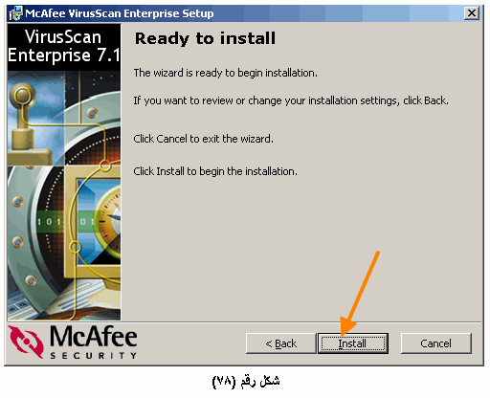Click the Install button

pos(353,343)
